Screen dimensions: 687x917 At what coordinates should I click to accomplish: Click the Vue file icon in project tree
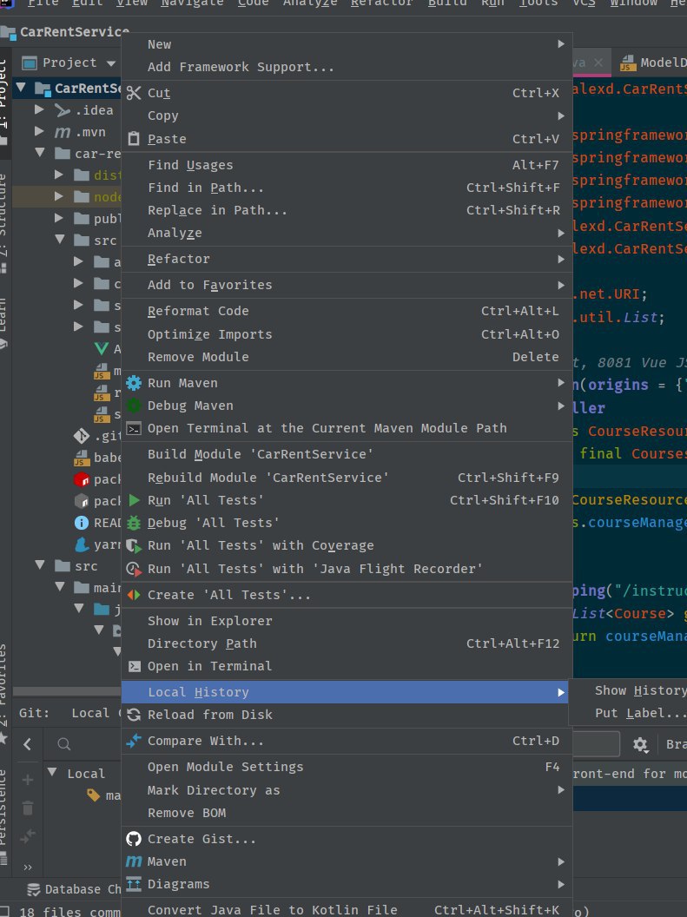click(102, 349)
